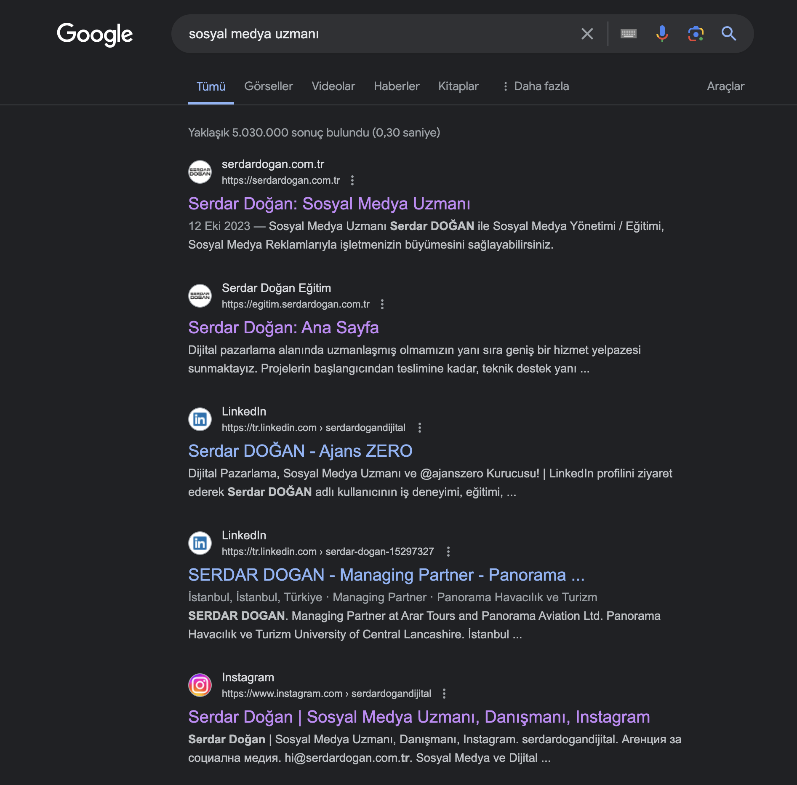Clear the search box text
Screen dimensions: 797x785
[x=587, y=34]
